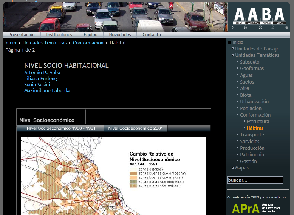294x215 pixels.
Task: Open the Presentación menu item
Action: click(x=22, y=35)
